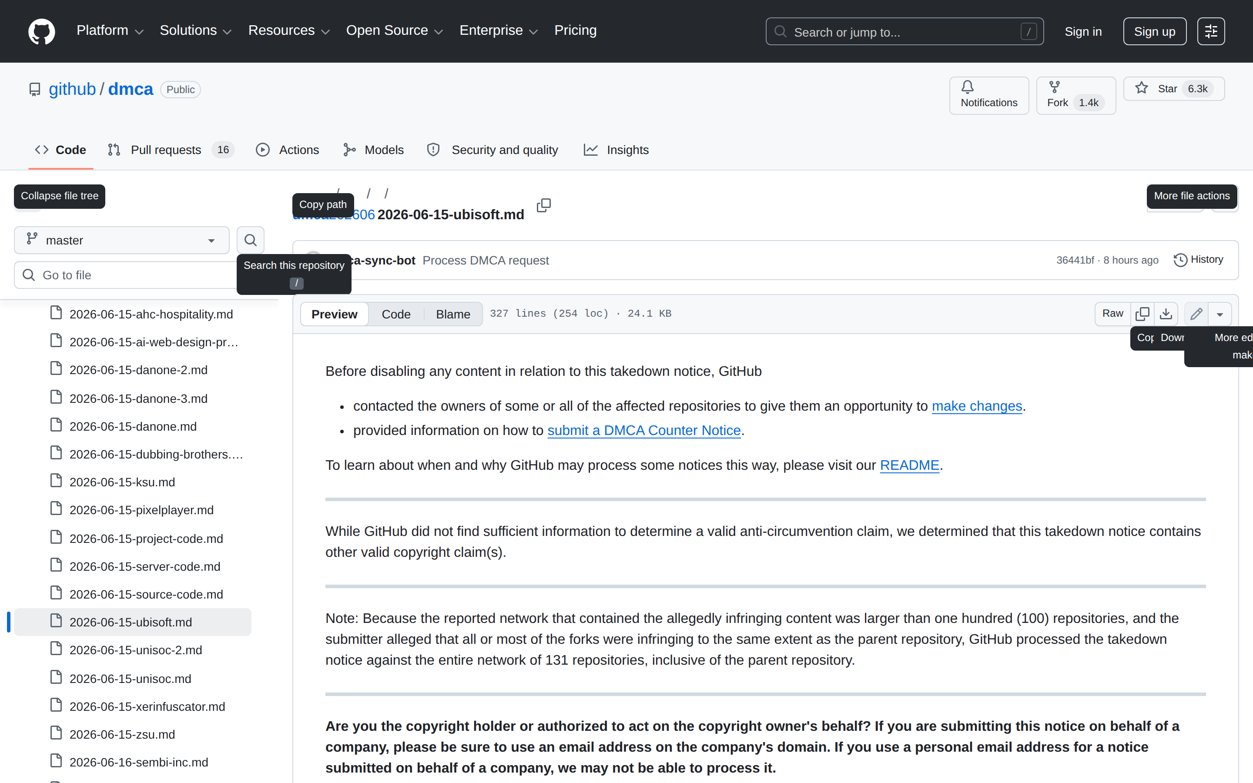This screenshot has width=1253, height=783.
Task: Switch to Code view mode
Action: [x=396, y=314]
